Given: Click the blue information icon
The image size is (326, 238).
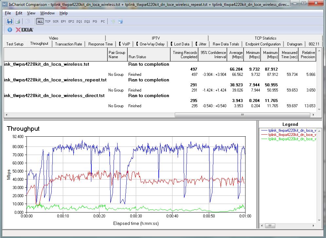Looking at the screenshot, I should tap(10, 30).
